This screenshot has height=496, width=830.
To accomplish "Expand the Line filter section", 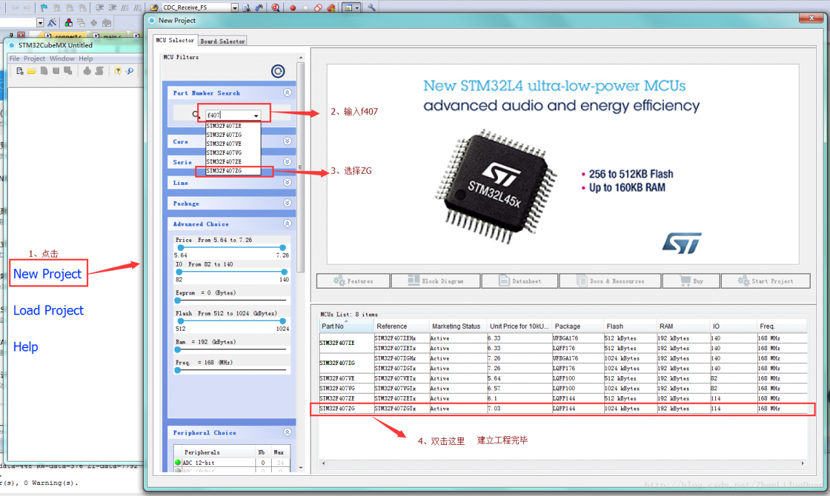I will [287, 182].
